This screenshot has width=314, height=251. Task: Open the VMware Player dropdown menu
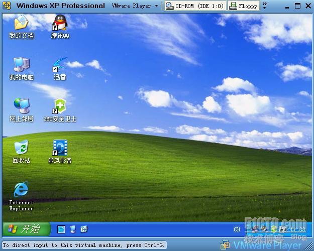(135, 6)
